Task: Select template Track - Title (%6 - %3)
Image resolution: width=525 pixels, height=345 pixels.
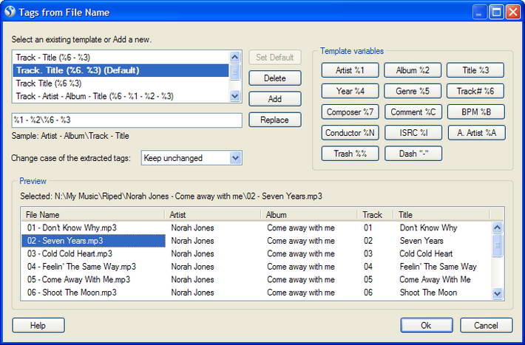Action: pyautogui.click(x=121, y=58)
